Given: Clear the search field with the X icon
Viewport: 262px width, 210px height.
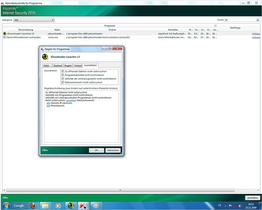Looking at the screenshot, I should point(258,20).
